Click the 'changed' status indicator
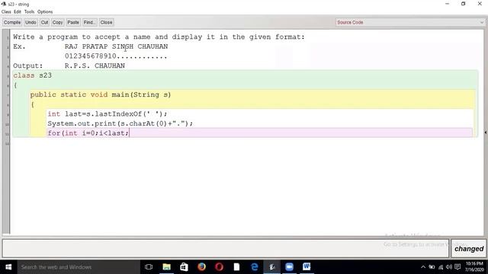488x274 pixels. point(469,249)
